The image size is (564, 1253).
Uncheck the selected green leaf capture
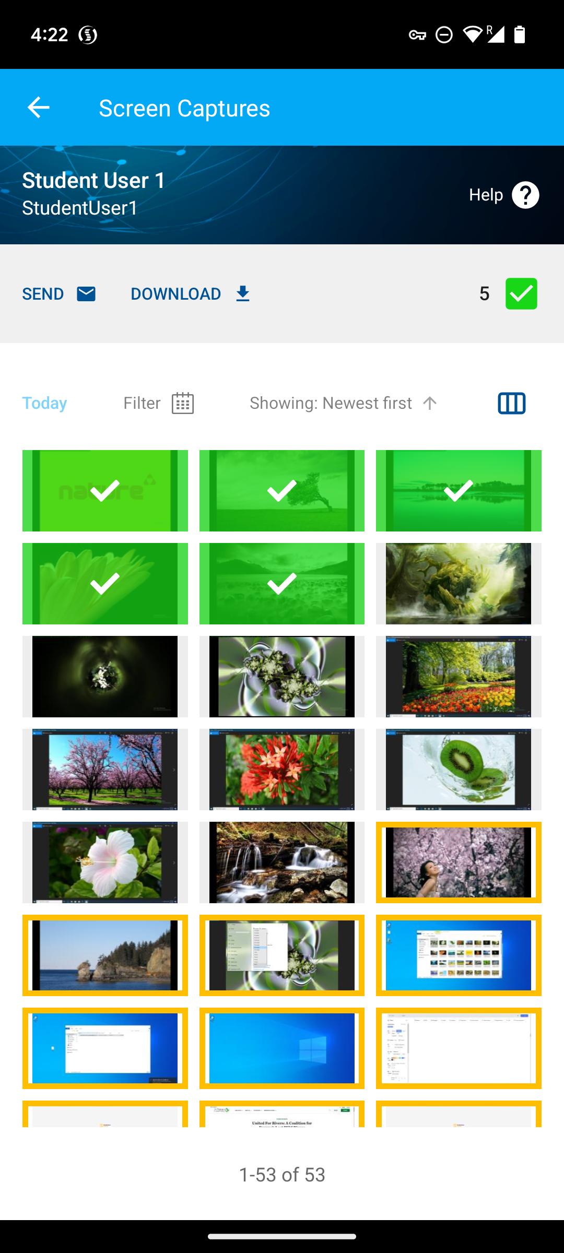105,584
